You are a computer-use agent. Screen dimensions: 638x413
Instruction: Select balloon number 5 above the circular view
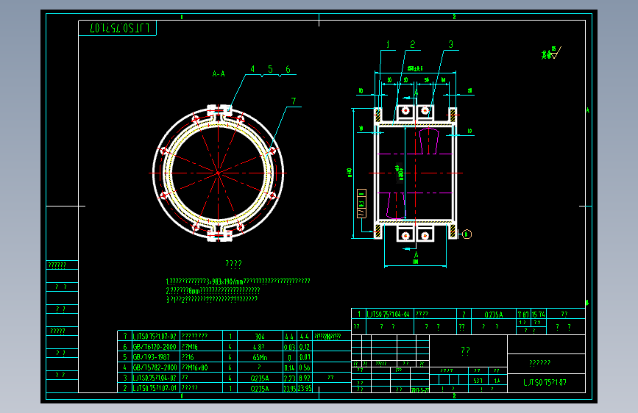pos(270,69)
